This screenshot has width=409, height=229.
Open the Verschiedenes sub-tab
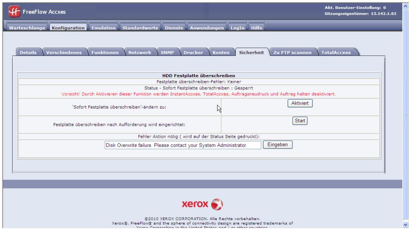point(64,52)
